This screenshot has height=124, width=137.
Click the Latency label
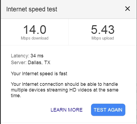tap(20, 56)
